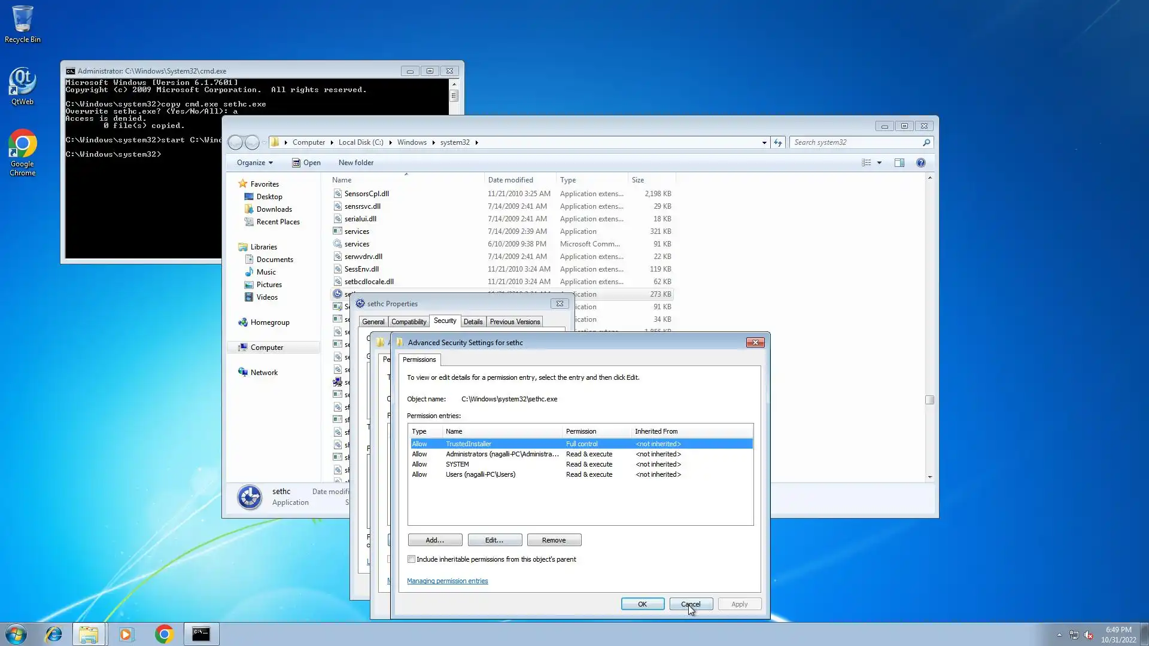Expand the address bar history dropdown

tap(764, 142)
